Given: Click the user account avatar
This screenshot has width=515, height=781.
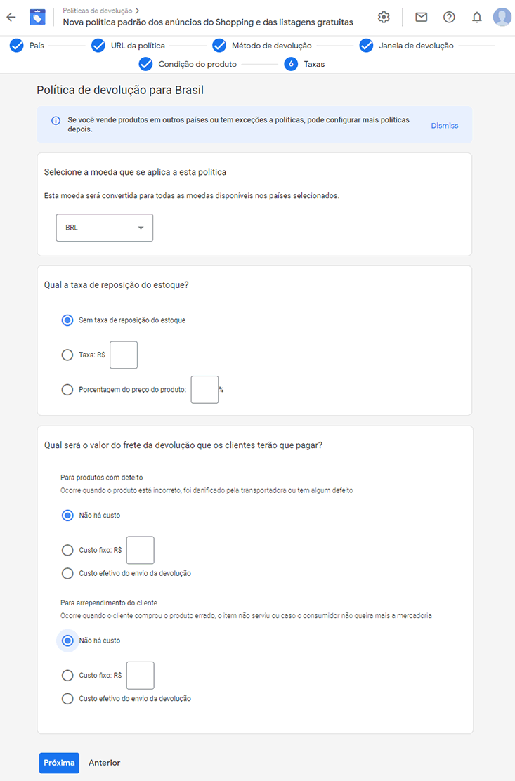Looking at the screenshot, I should [502, 17].
